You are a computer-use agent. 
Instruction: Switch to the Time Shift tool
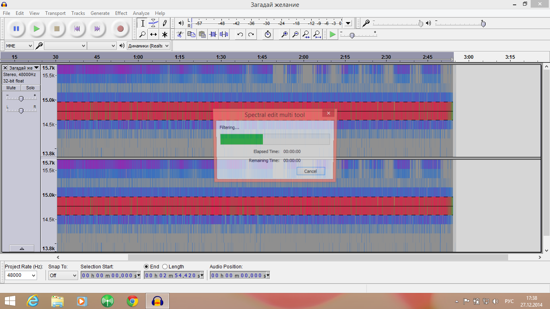coord(153,34)
